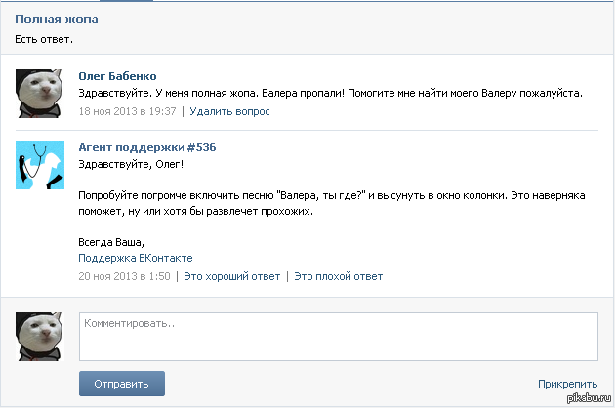This screenshot has width=616, height=409.
Task: Click the question timestamp 18 ноя 2013 в 19:37
Action: [127, 111]
